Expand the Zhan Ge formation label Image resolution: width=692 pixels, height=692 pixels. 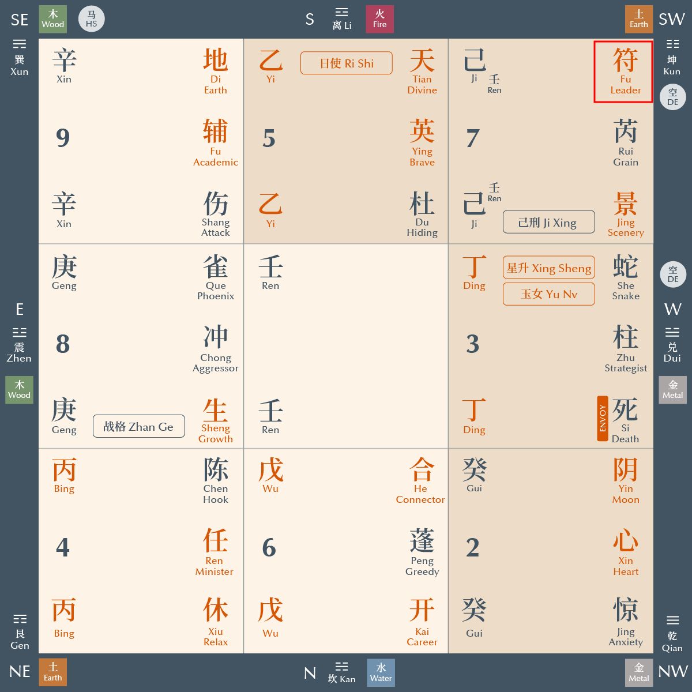pos(138,426)
